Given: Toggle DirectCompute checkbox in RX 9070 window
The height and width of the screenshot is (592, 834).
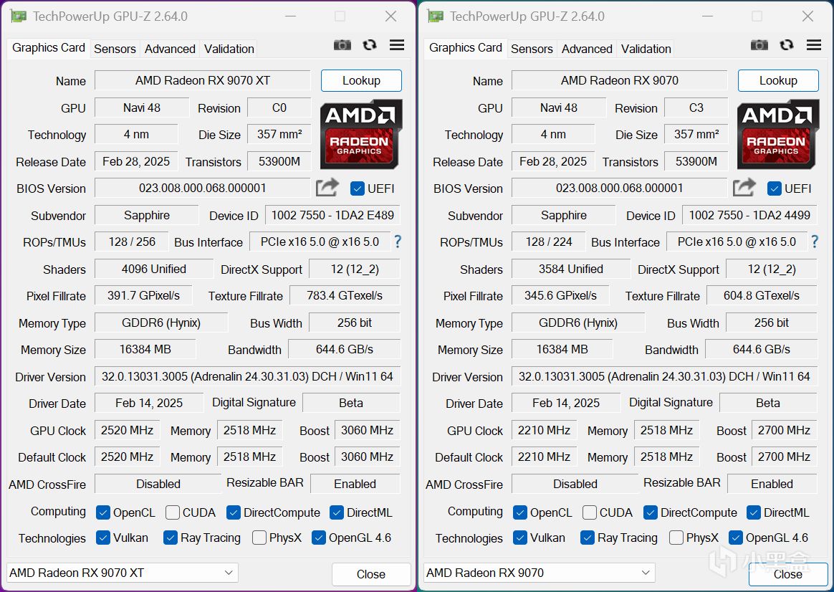Looking at the screenshot, I should coord(651,512).
